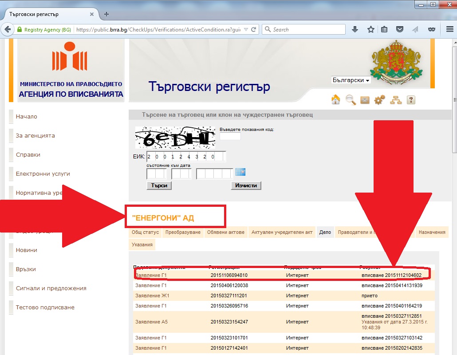Open the Firefox downloads arrow
Viewport: 457px width, 355px height.
coord(355,29)
